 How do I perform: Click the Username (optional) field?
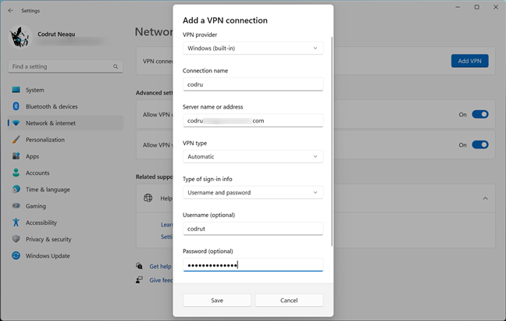pyautogui.click(x=253, y=229)
